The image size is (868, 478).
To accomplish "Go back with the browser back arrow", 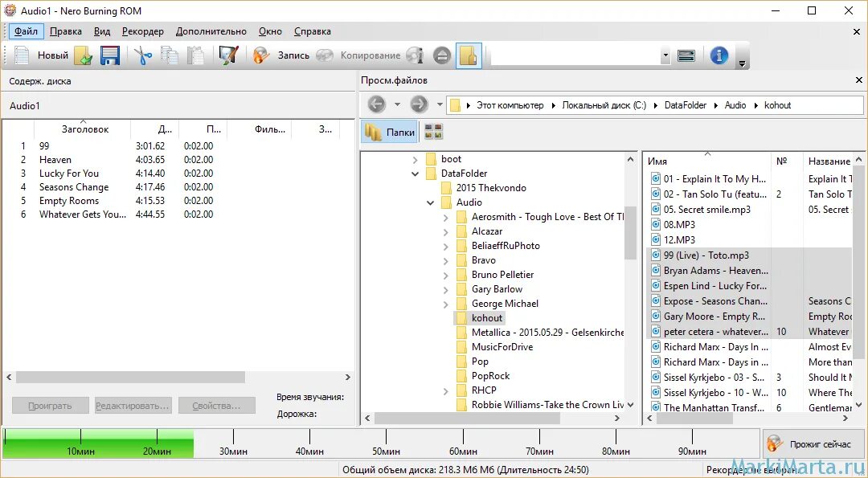I will click(376, 104).
